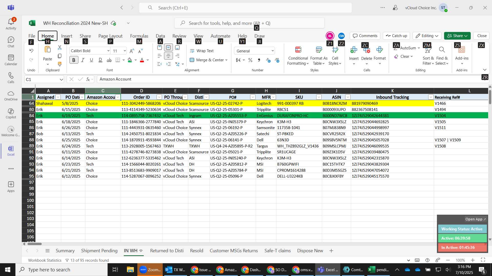Increase font size with the larger A icon

(x=132, y=51)
